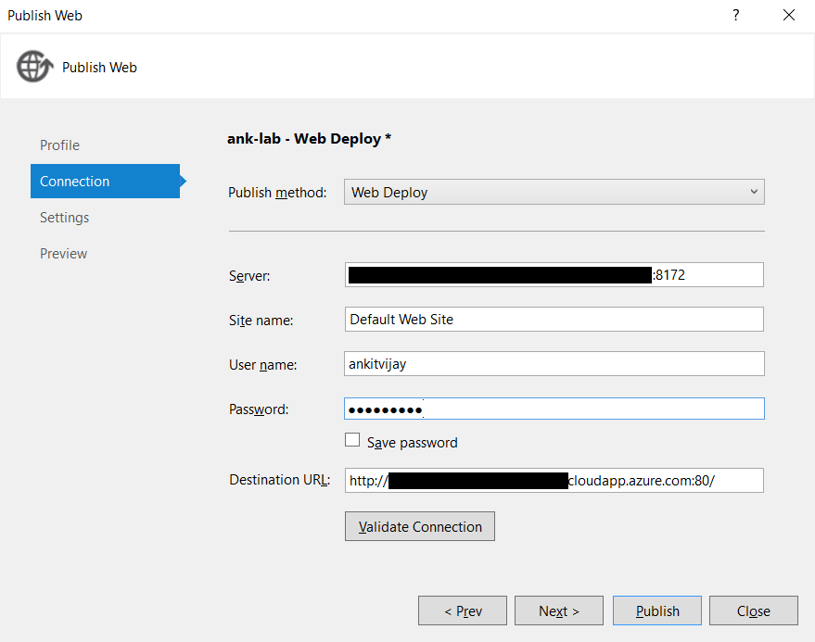Switch to the Settings step
This screenshot has height=642, width=815.
click(x=65, y=217)
